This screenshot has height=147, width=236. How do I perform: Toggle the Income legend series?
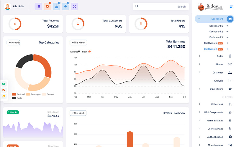point(86,52)
